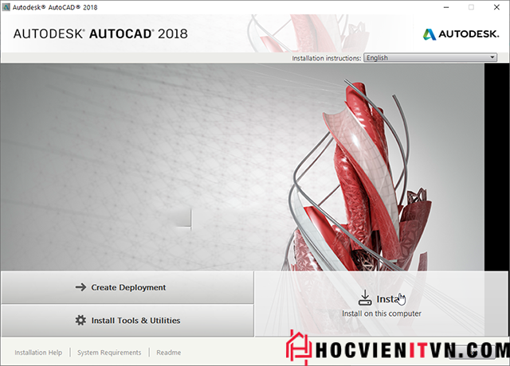510x366 pixels.
Task: Click the gear icon beside Install Tools & Utilities
Action: tap(80, 320)
